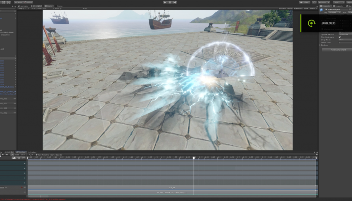Open the Display 1 dropdown
Screen dimensions: 352x201
pyautogui.click(x=23, y=9)
